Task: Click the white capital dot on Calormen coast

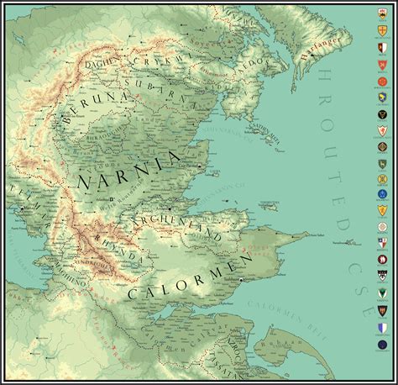Action: (241, 280)
